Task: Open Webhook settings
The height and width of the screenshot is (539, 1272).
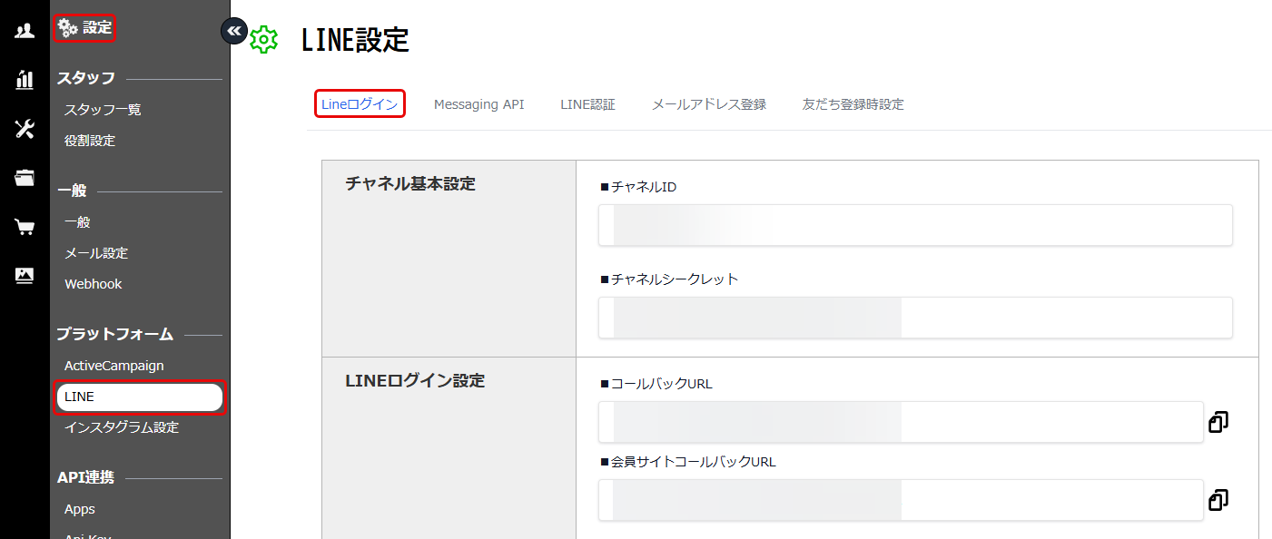Action: [93, 283]
